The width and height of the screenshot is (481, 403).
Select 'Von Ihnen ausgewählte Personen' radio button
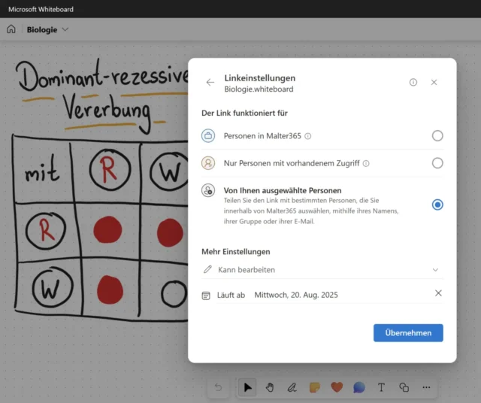tap(437, 205)
